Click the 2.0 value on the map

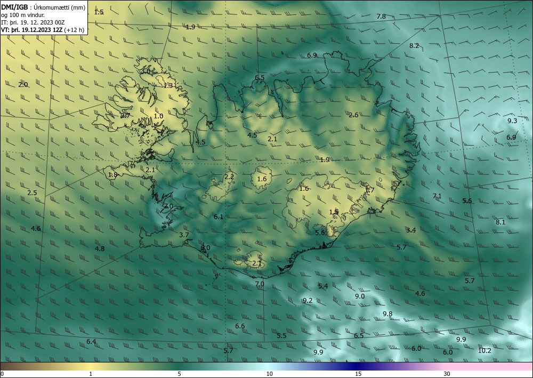pos(23,85)
